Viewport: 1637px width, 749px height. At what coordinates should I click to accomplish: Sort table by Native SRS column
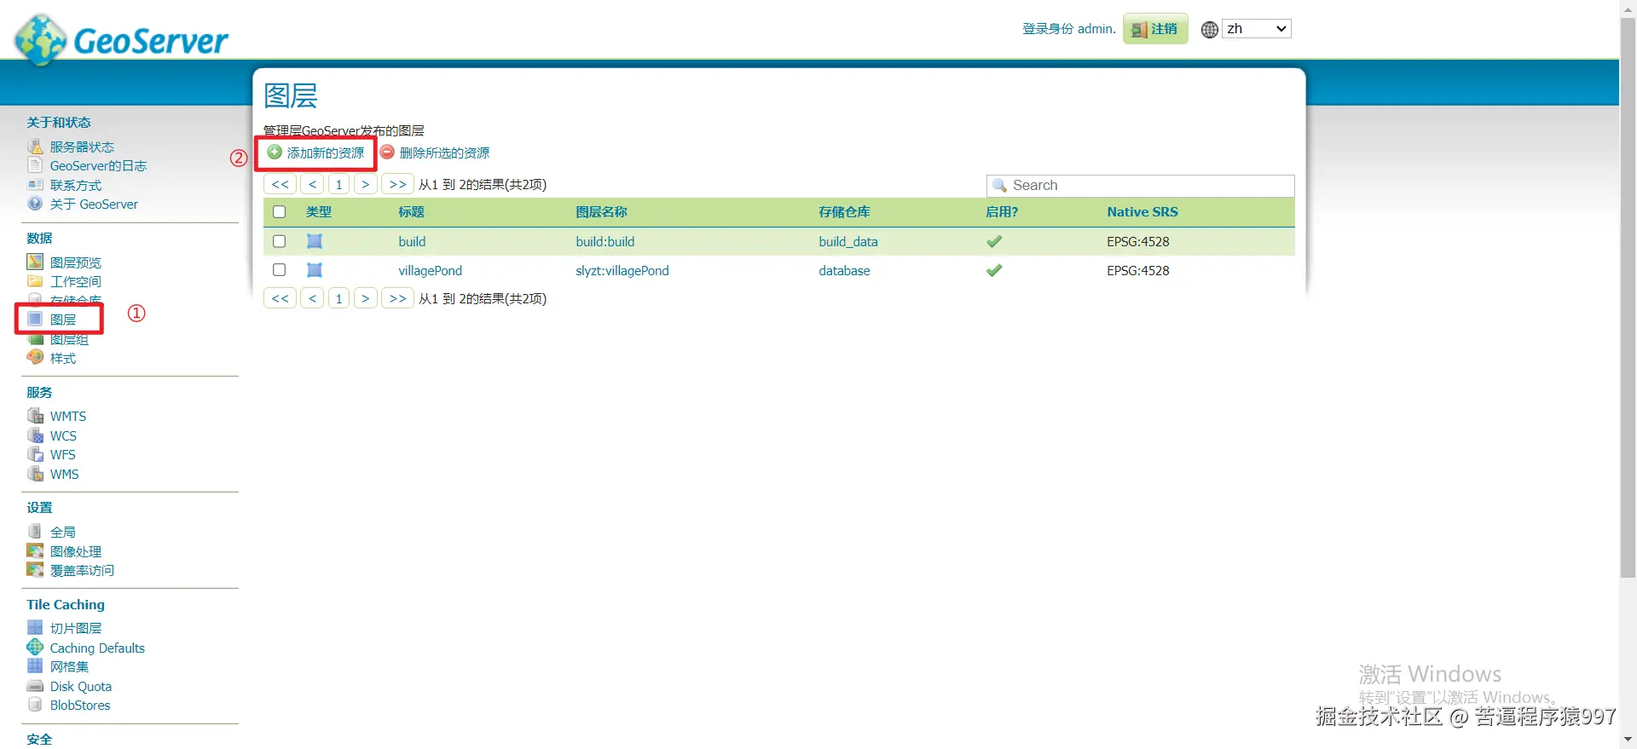(x=1142, y=212)
